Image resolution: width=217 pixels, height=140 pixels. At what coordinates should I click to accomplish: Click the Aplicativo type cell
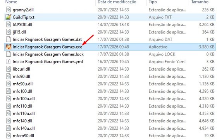[158, 47]
